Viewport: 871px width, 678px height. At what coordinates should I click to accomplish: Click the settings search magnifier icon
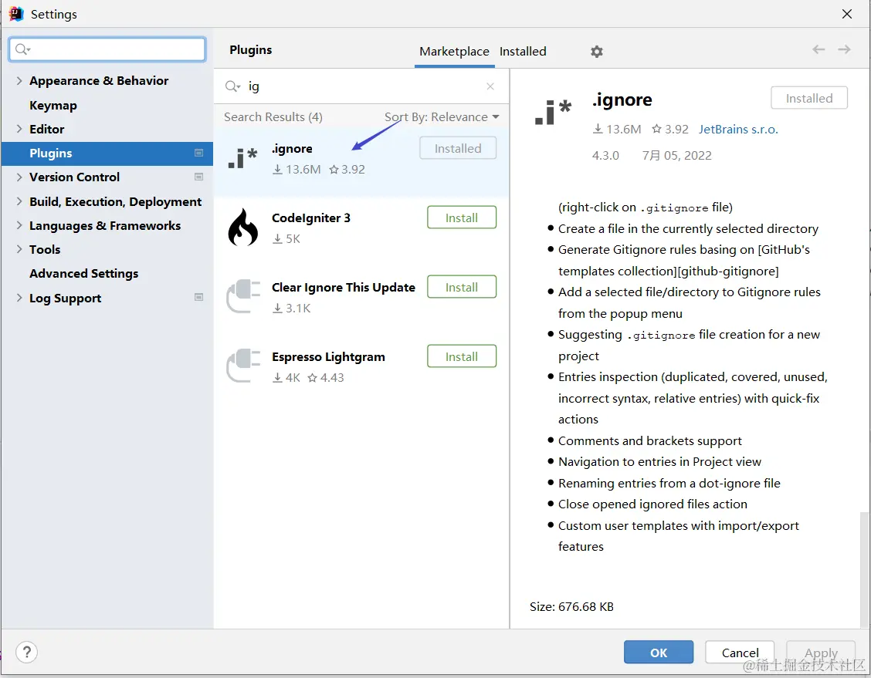pyautogui.click(x=22, y=49)
